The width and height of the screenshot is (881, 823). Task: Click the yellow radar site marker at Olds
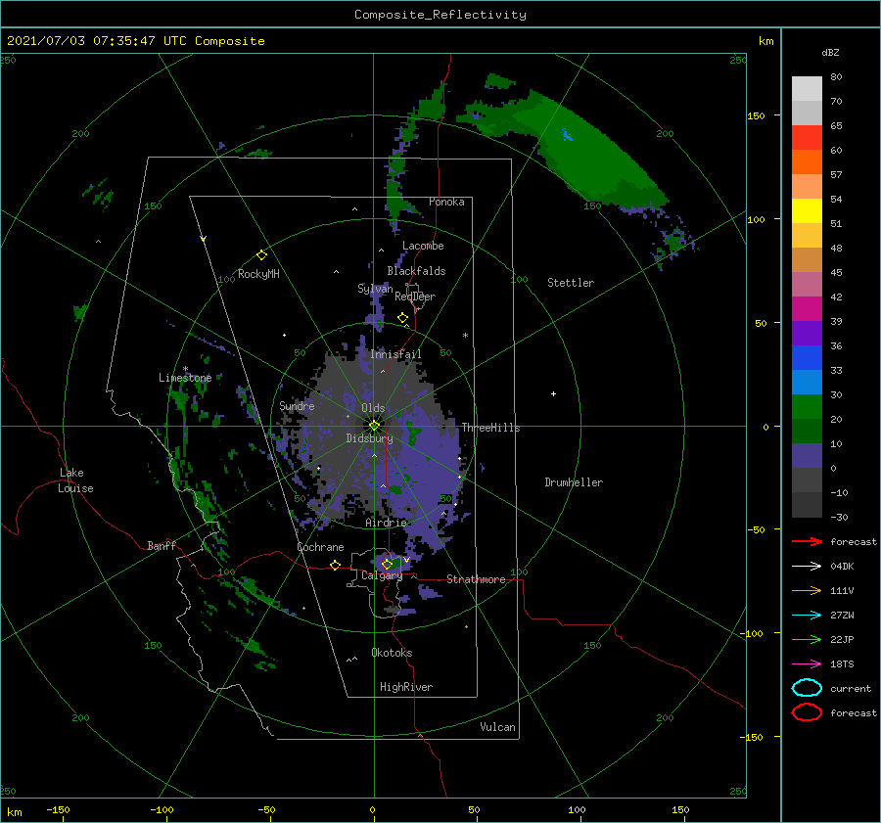pos(374,426)
